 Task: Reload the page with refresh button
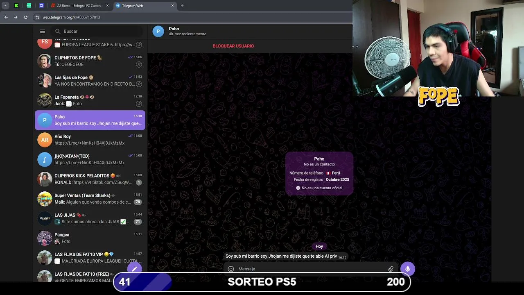point(25,17)
